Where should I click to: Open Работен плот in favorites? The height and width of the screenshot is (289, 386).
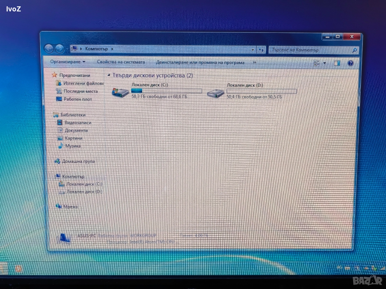[78, 99]
